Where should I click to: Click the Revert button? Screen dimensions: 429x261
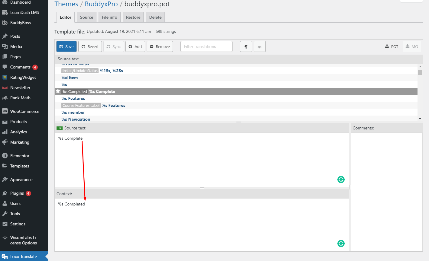coord(90,46)
